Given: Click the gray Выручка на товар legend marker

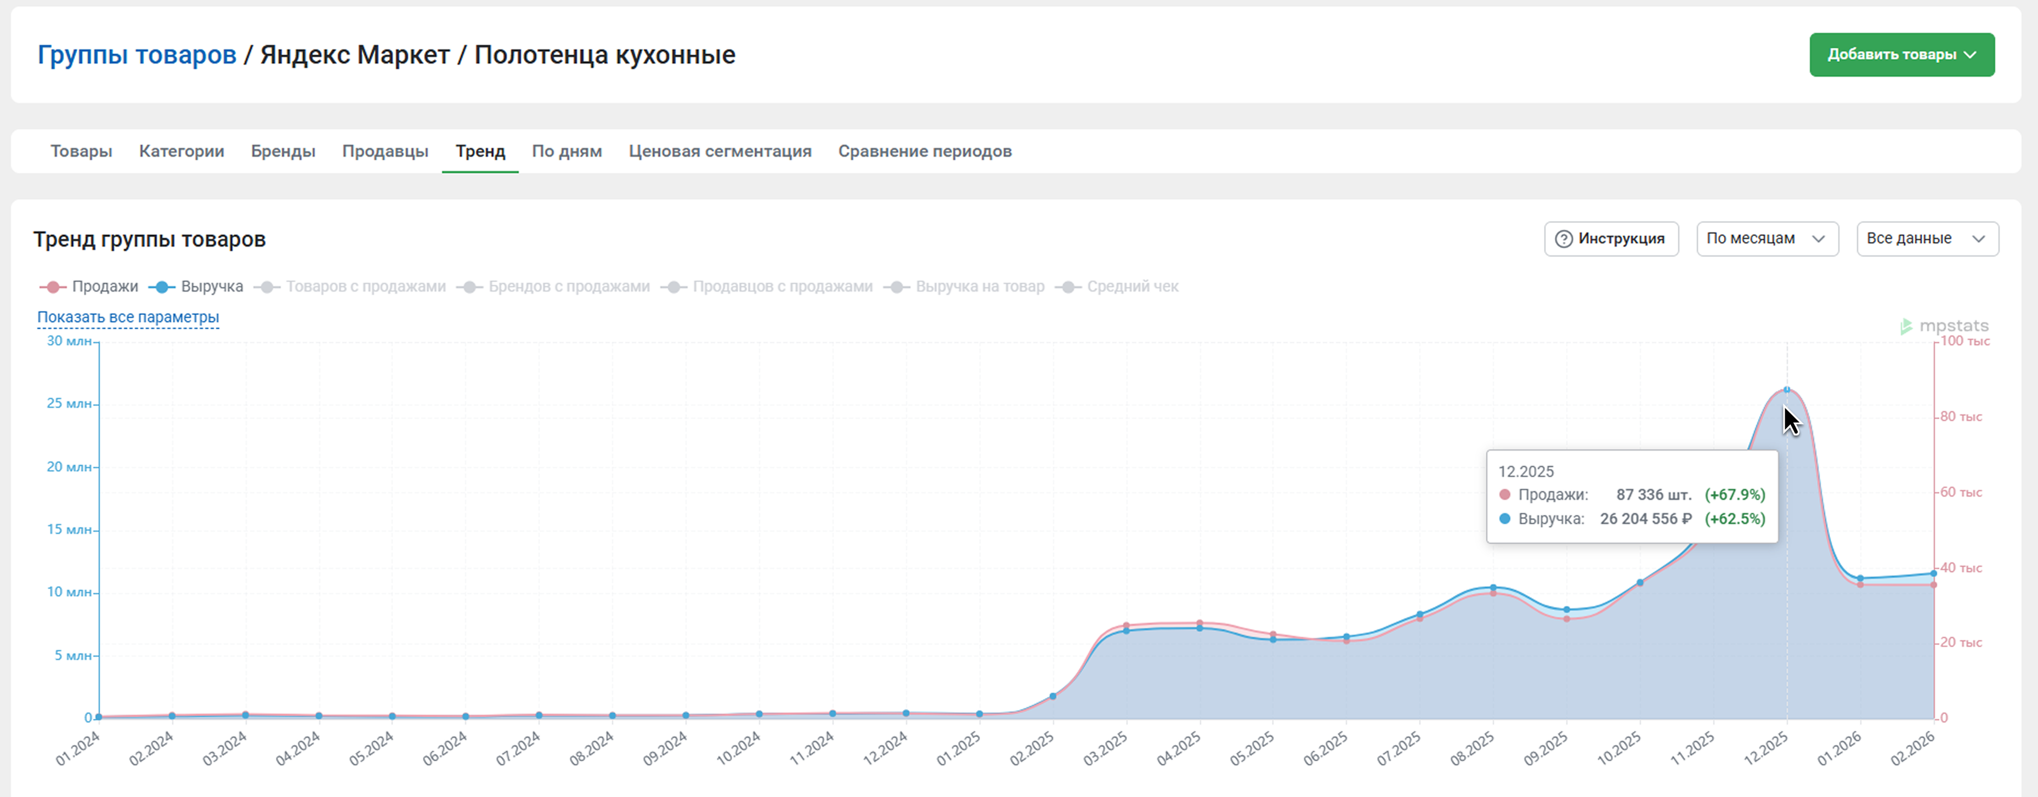Looking at the screenshot, I should pos(896,287).
